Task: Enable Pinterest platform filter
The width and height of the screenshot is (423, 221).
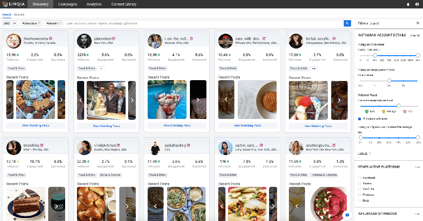Action: [359, 195]
